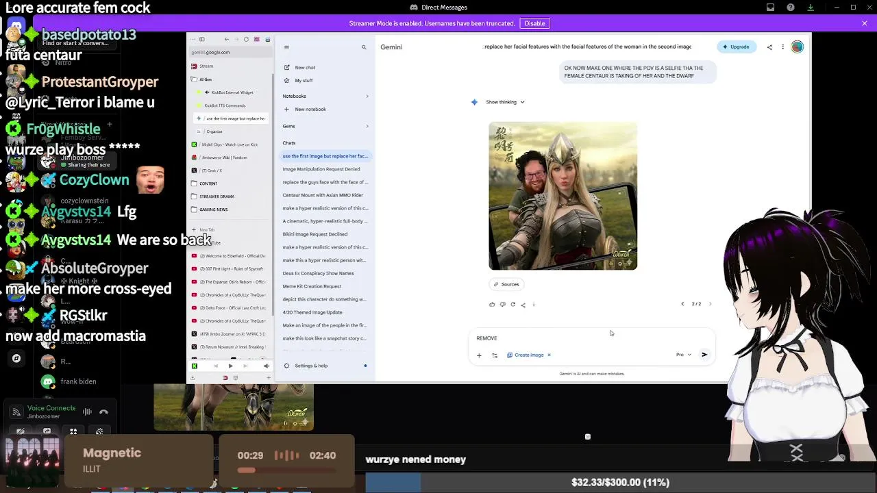The image size is (877, 493).
Task: Click the Upgrade button in Gemini header
Action: (x=736, y=47)
